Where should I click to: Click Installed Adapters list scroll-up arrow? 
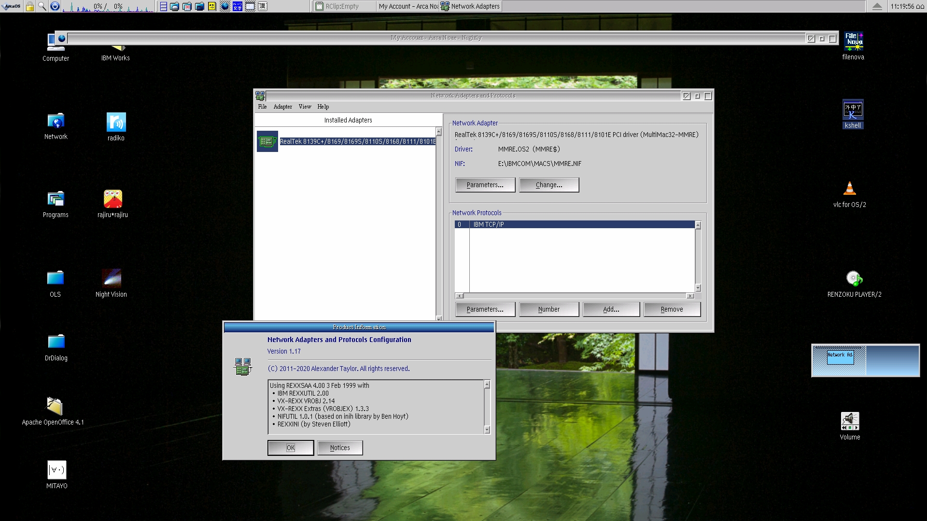coord(439,132)
